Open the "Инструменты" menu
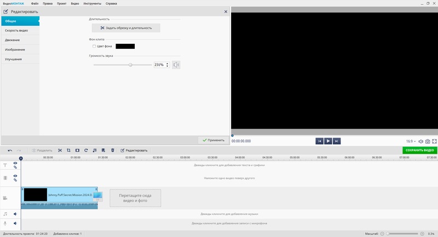This screenshot has width=438, height=237. pyautogui.click(x=92, y=3)
